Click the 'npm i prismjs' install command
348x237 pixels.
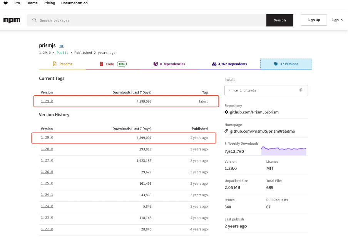pyautogui.click(x=244, y=90)
